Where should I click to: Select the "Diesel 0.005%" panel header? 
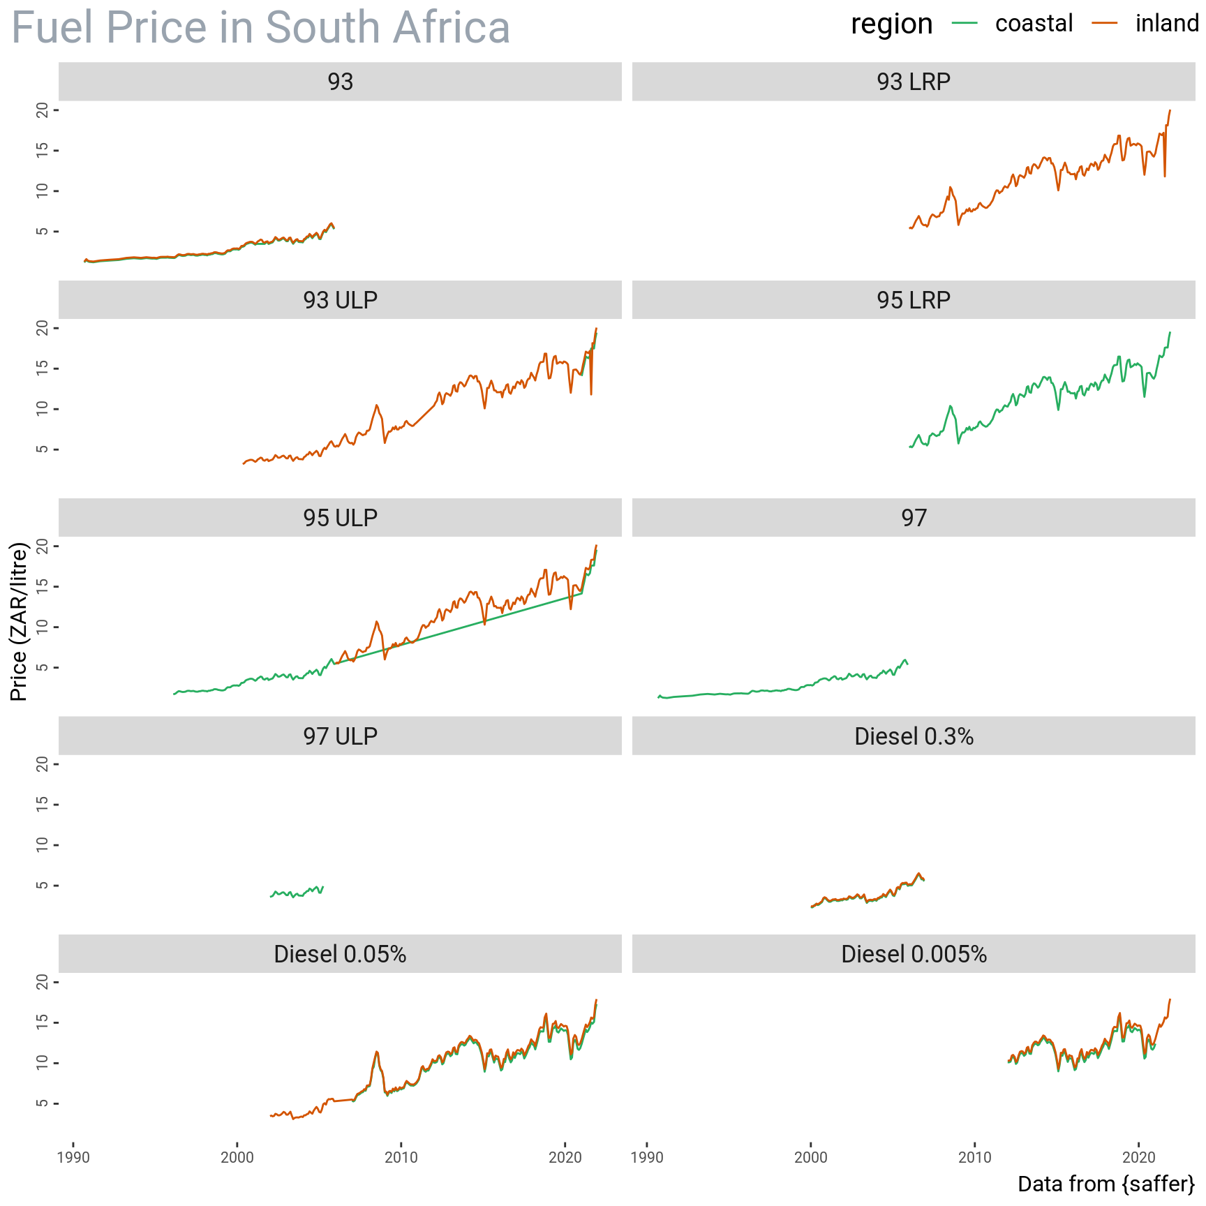[914, 954]
